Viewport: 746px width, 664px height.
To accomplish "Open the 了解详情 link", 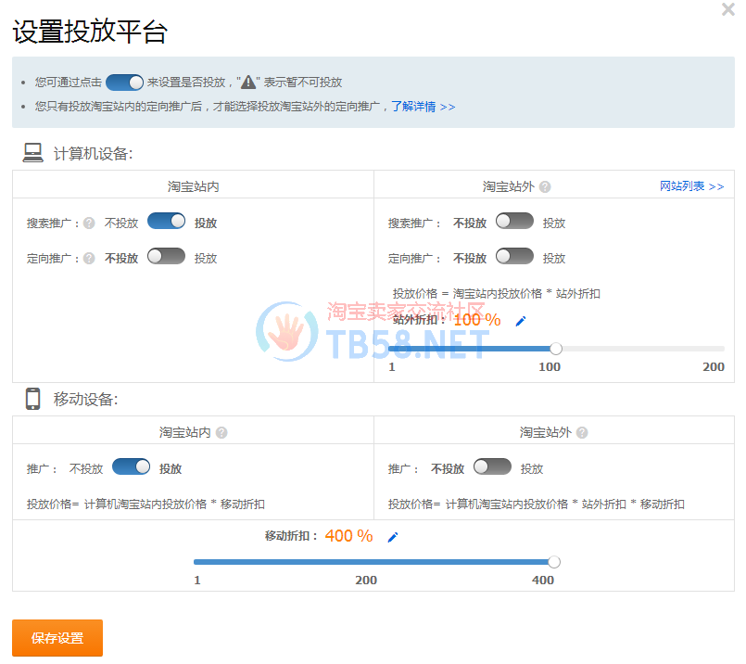I will 423,107.
